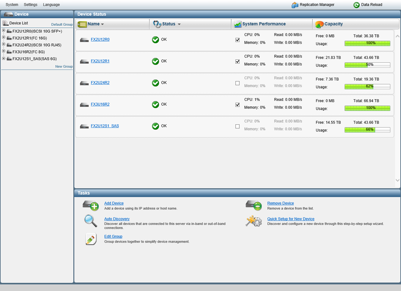Viewport: 401px width, 291px height.
Task: Click the device icon beside FX2U12R0 link
Action: click(x=84, y=40)
